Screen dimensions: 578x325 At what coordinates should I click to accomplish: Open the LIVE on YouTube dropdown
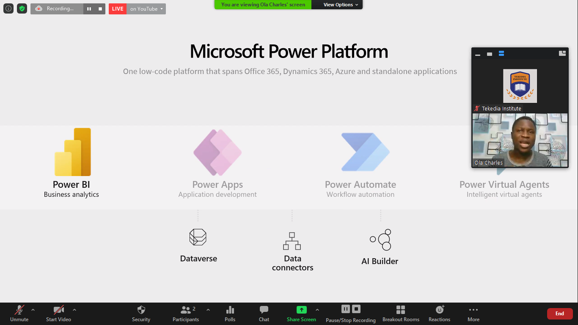tap(146, 9)
